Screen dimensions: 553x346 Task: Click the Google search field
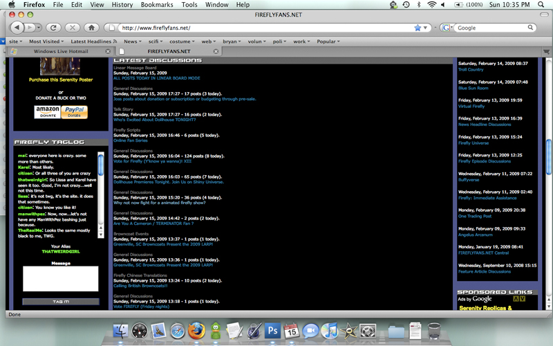[491, 28]
